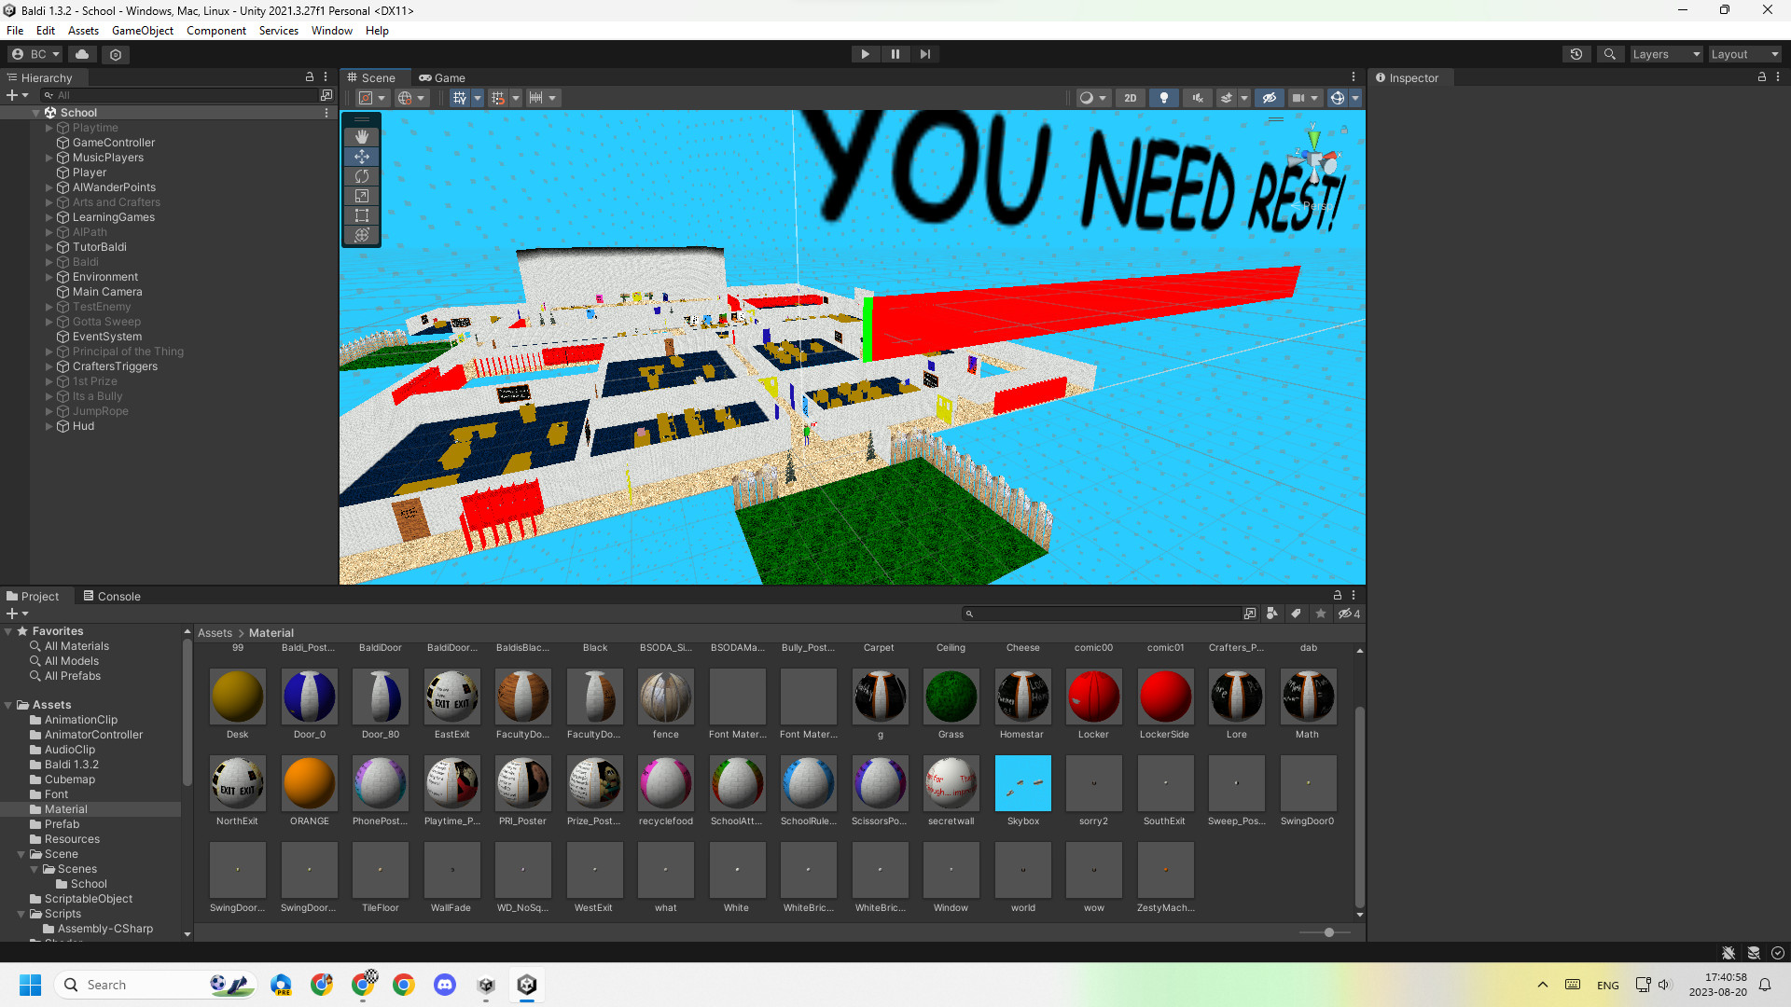Search by label in Project panel
The image size is (1791, 1007).
coord(1296,614)
